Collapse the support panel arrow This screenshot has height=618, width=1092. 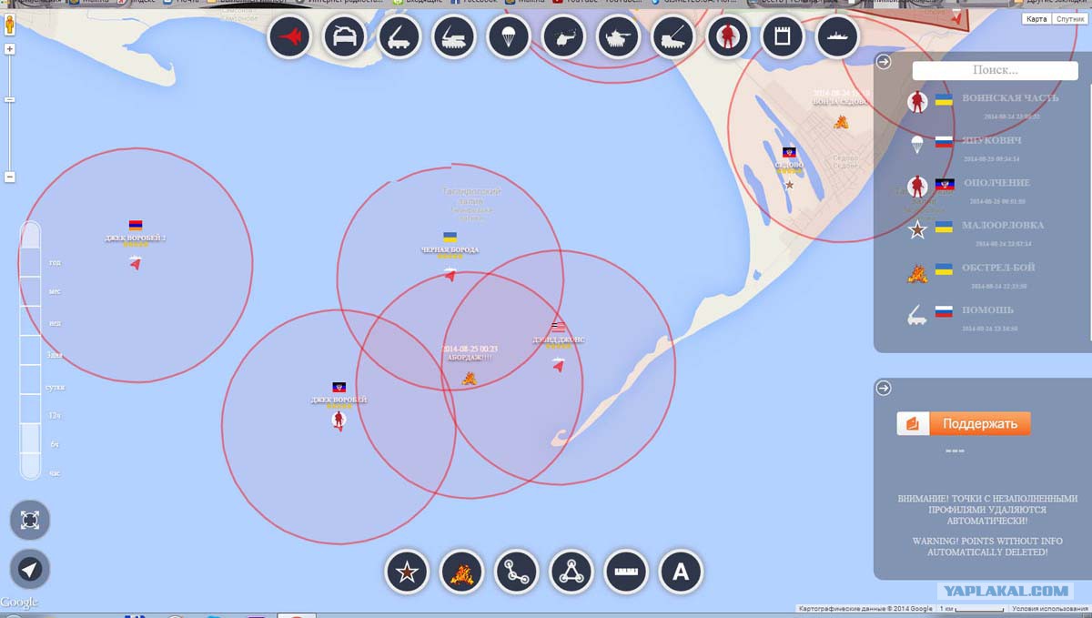[x=883, y=389]
